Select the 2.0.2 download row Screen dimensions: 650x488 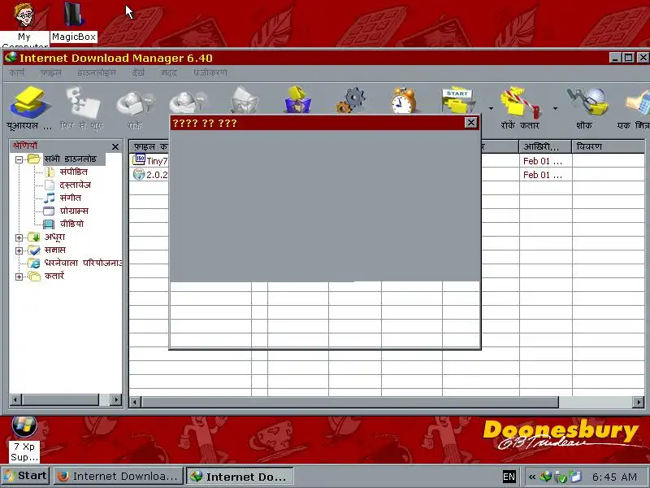click(x=150, y=175)
